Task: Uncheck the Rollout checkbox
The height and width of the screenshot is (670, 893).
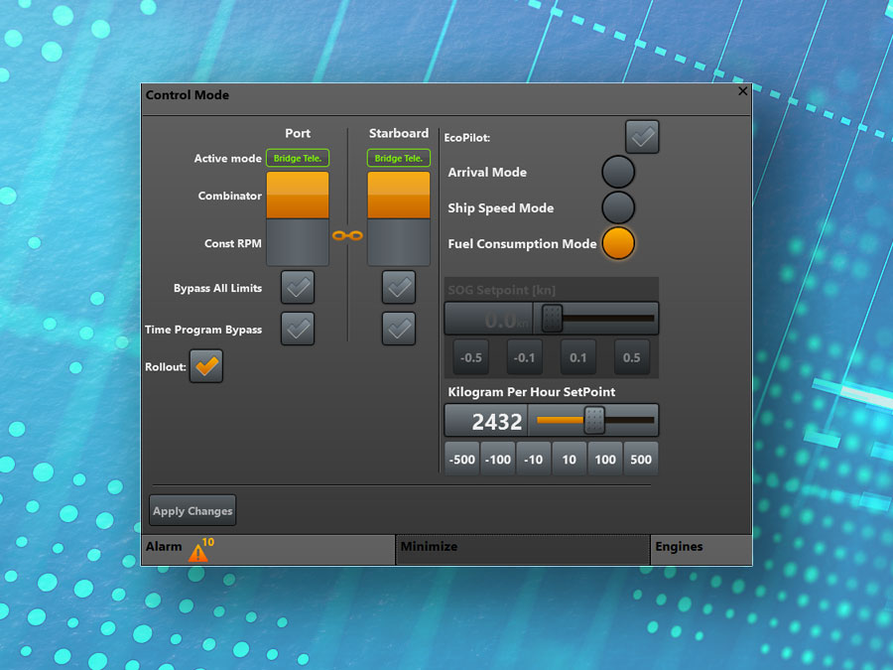Action: (x=206, y=366)
